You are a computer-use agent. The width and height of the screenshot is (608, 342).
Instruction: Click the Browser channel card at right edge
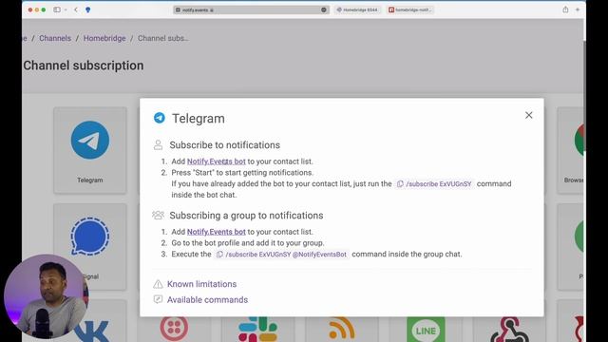(x=571, y=150)
